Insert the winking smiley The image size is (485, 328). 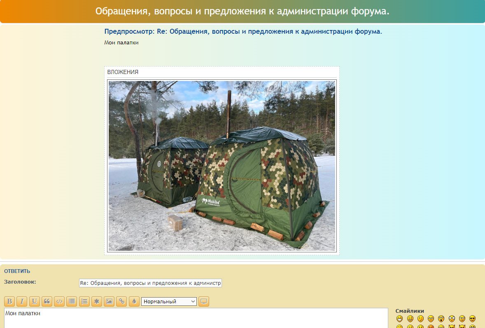coord(420,319)
